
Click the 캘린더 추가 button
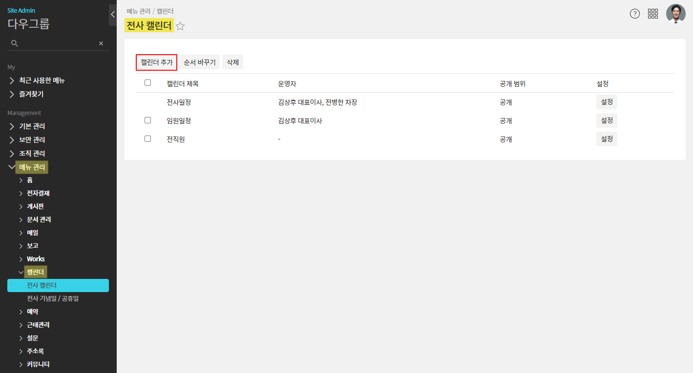(x=156, y=62)
